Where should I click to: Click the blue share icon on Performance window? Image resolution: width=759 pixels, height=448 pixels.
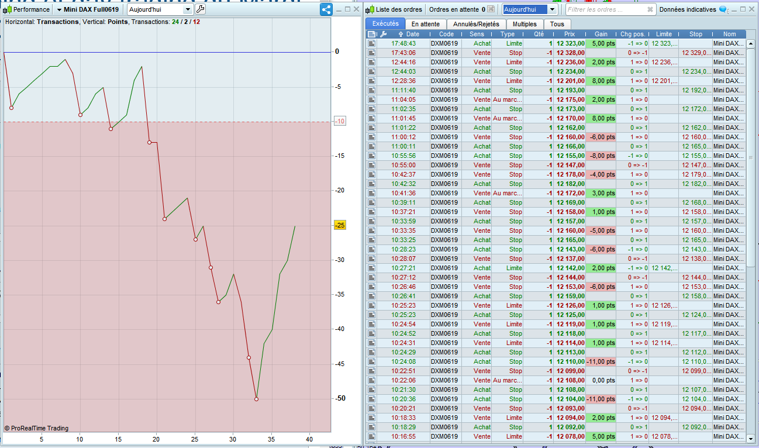coord(326,9)
